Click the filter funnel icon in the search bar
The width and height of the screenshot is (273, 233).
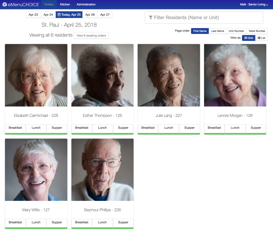[x=151, y=17]
